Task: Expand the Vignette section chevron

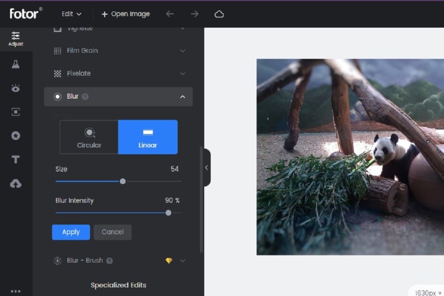Action: pos(183,28)
